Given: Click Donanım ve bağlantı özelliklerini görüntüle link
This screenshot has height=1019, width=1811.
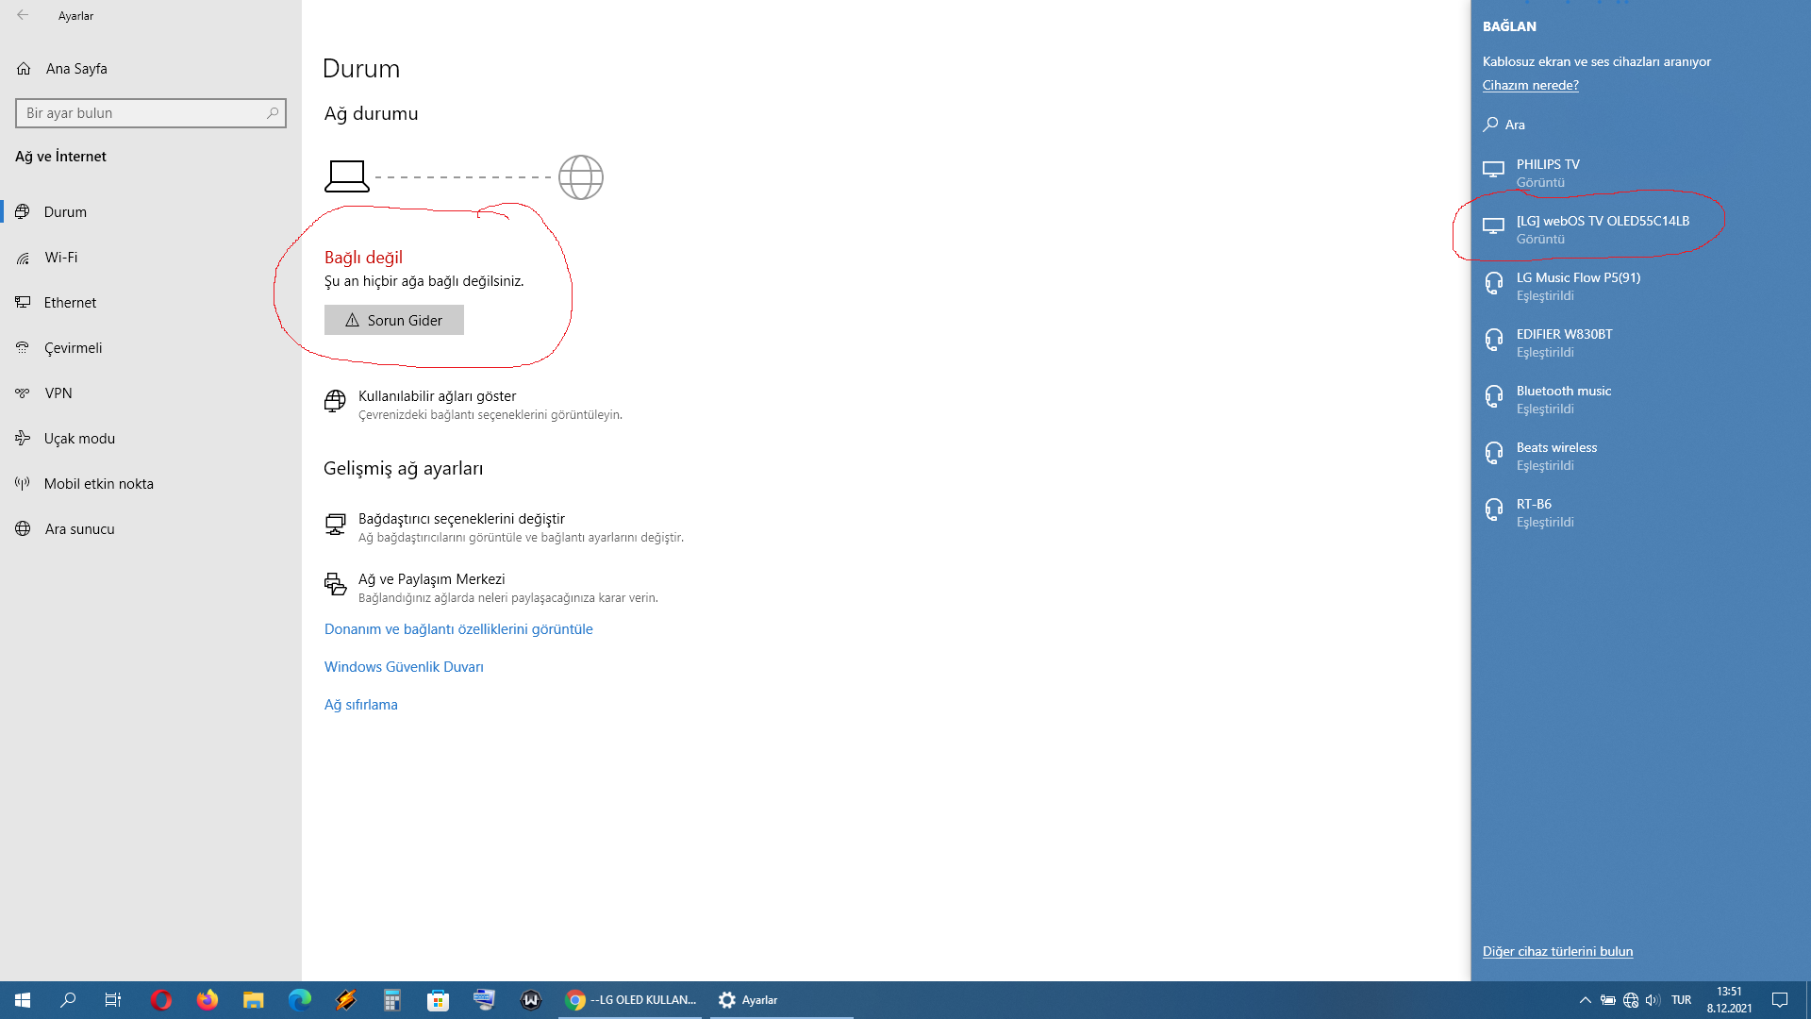Looking at the screenshot, I should pos(458,629).
